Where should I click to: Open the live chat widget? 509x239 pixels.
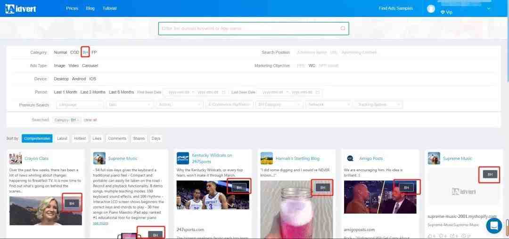click(x=494, y=226)
